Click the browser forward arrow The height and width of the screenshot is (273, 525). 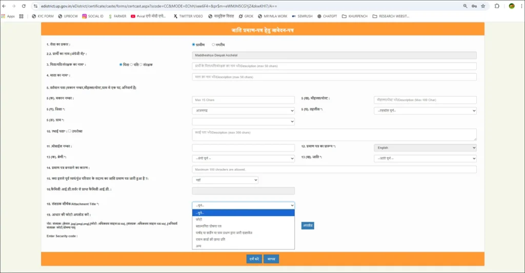click(14, 6)
